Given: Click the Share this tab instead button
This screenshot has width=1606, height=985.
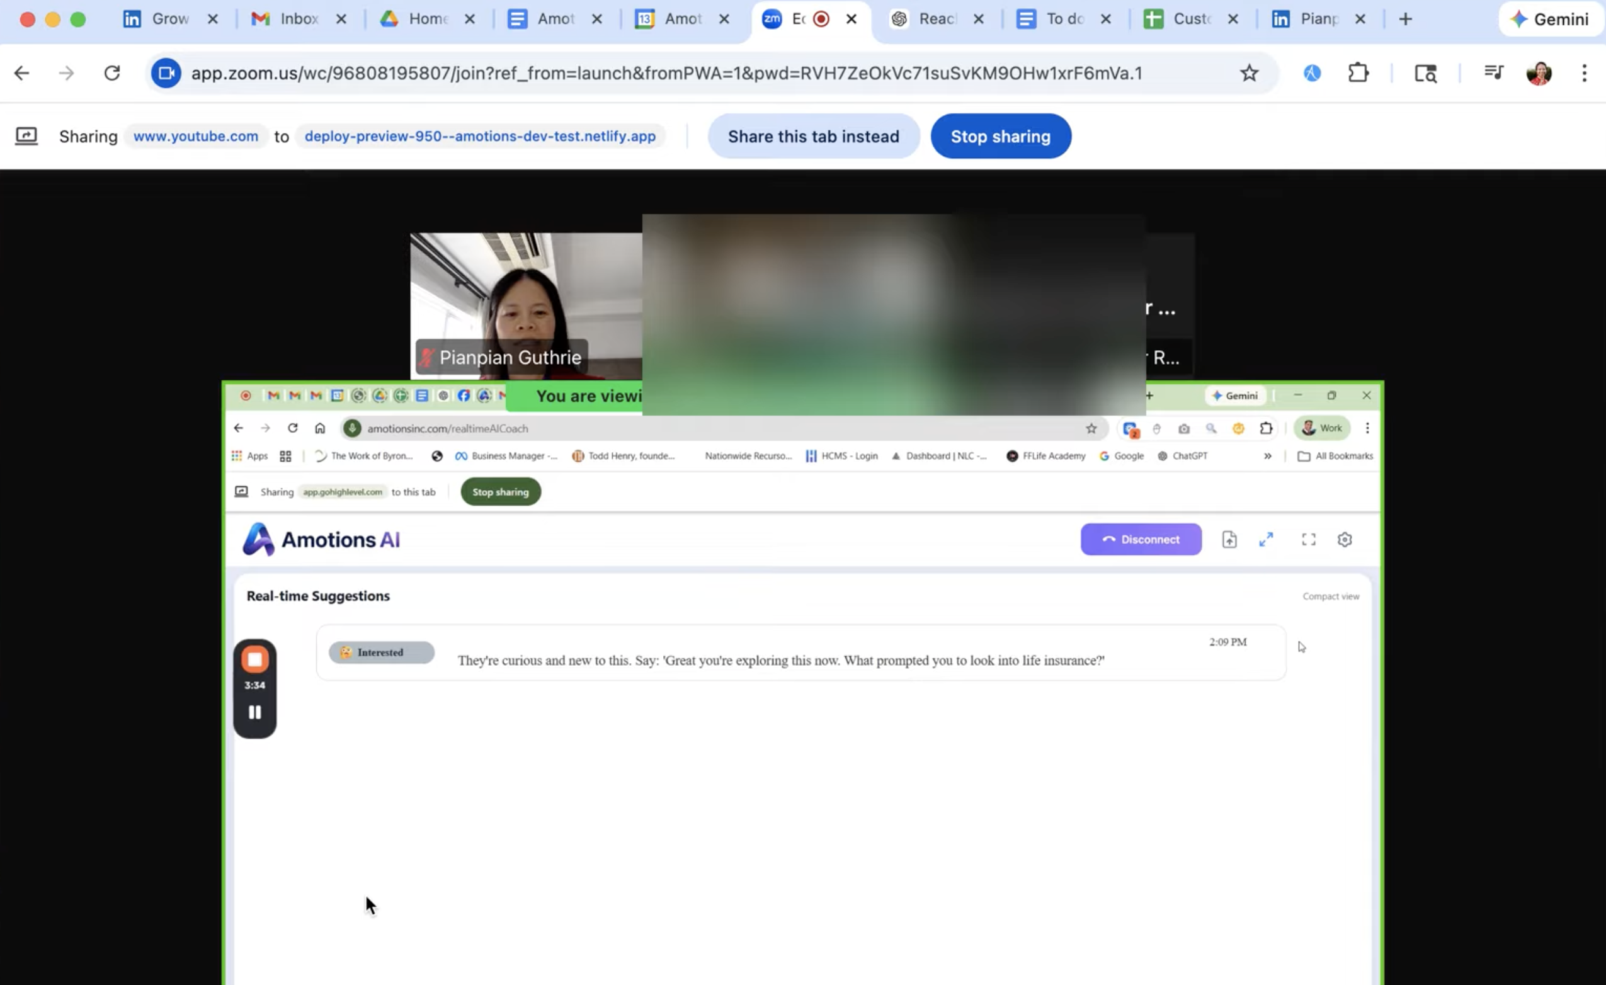Looking at the screenshot, I should click(813, 136).
